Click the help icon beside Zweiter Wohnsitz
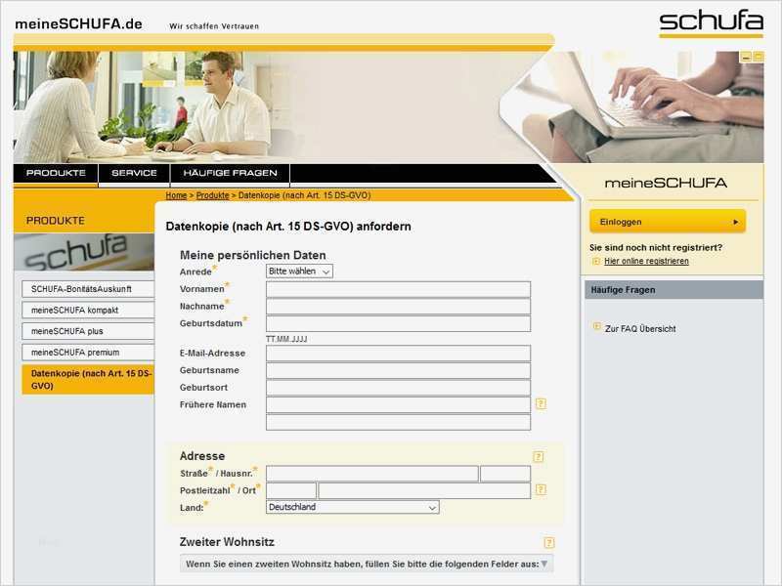The height and width of the screenshot is (586, 782). pyautogui.click(x=549, y=543)
